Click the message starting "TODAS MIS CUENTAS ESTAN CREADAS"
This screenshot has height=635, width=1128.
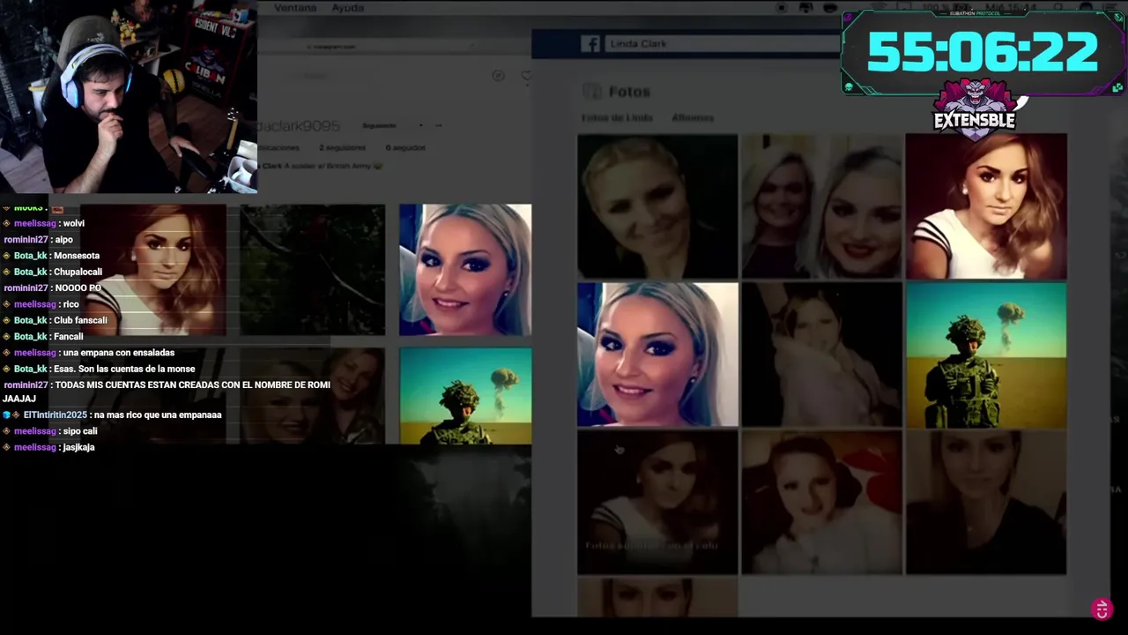(167, 392)
